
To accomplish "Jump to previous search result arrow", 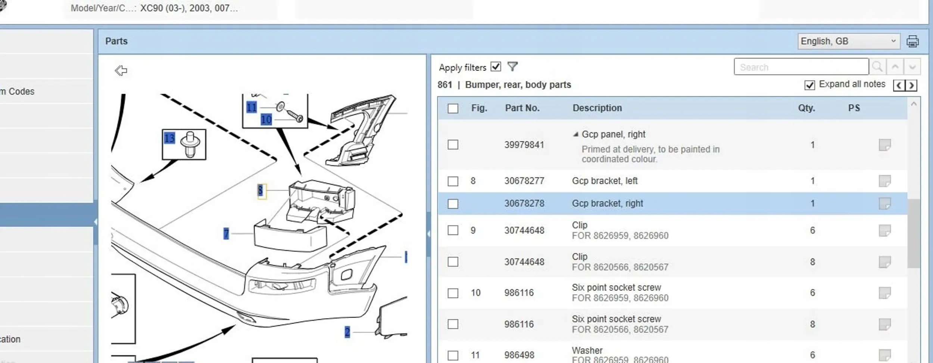I will pyautogui.click(x=895, y=67).
